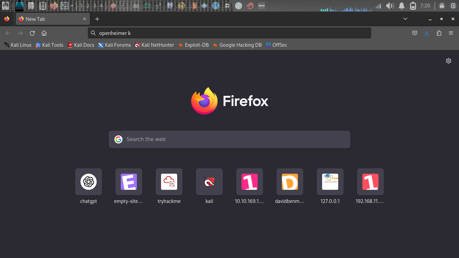Open the 192.168.11 shortcut tile
This screenshot has height=258, width=459.
pos(370,182)
